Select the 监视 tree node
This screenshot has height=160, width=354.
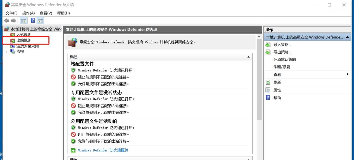(20, 51)
